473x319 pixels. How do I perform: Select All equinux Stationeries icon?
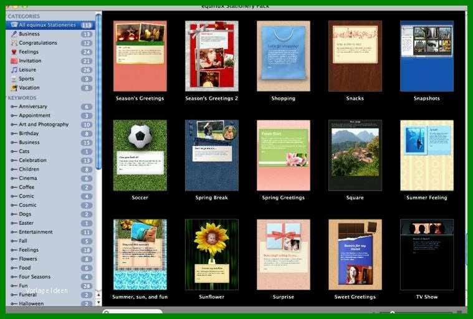click(x=14, y=25)
